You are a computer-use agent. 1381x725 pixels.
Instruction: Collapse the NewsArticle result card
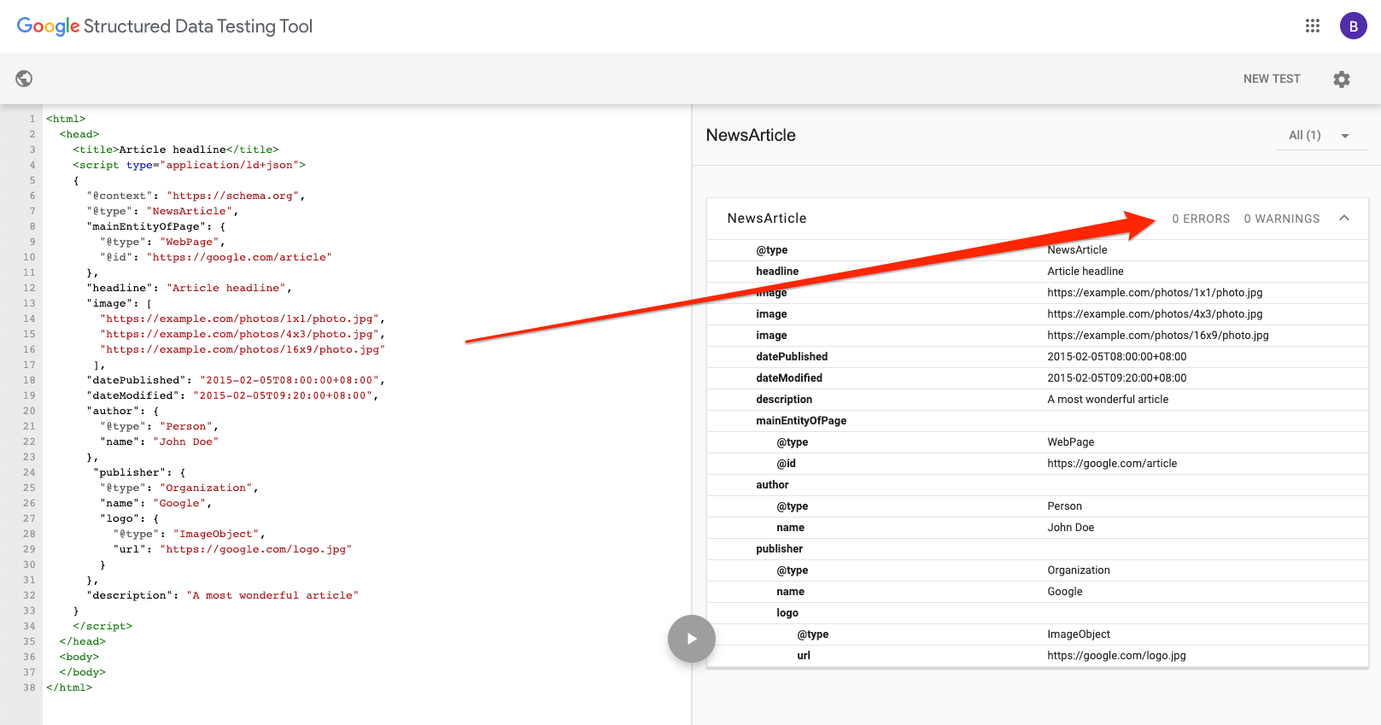[1344, 219]
